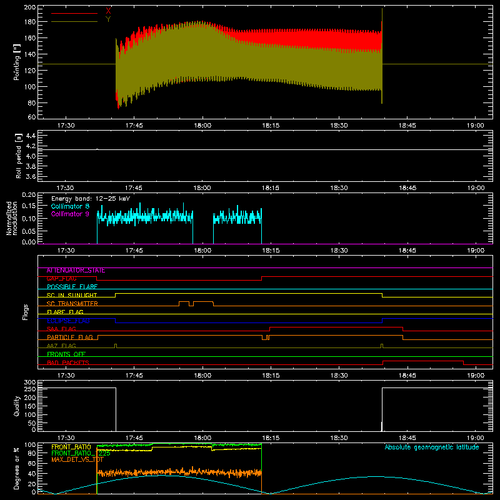Click the "0.20" tick on modulation axis
Image resolution: width=500 pixels, height=500 pixels.
(29, 195)
